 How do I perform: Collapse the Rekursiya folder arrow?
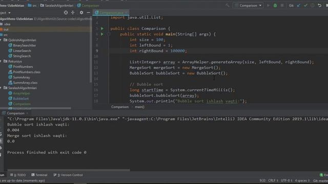click(1, 61)
